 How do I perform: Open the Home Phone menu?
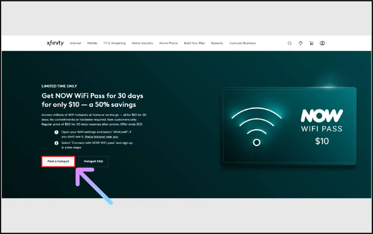[x=169, y=43]
